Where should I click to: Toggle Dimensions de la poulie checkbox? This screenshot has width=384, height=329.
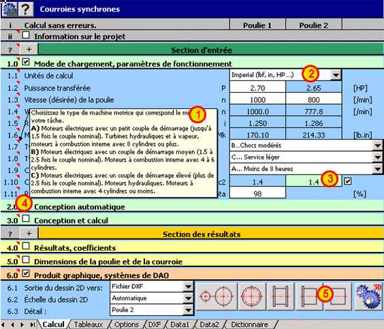pyautogui.click(x=26, y=260)
